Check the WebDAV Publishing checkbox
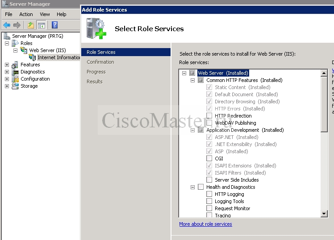Viewport: 334px width, 240px height. [209, 123]
